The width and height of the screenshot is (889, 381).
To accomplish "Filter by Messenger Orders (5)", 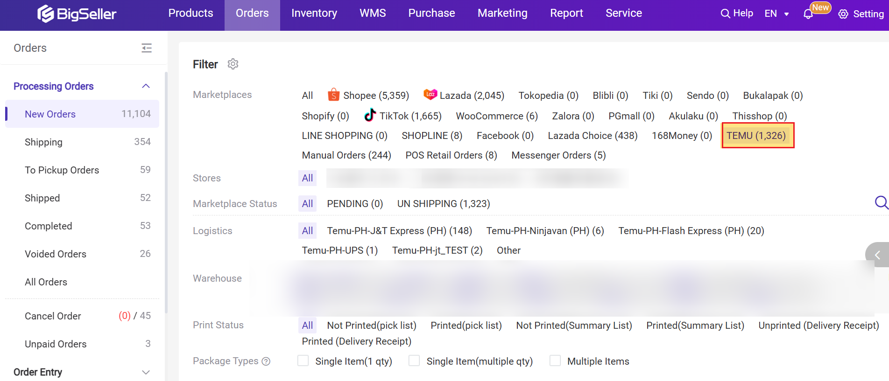I will [558, 155].
